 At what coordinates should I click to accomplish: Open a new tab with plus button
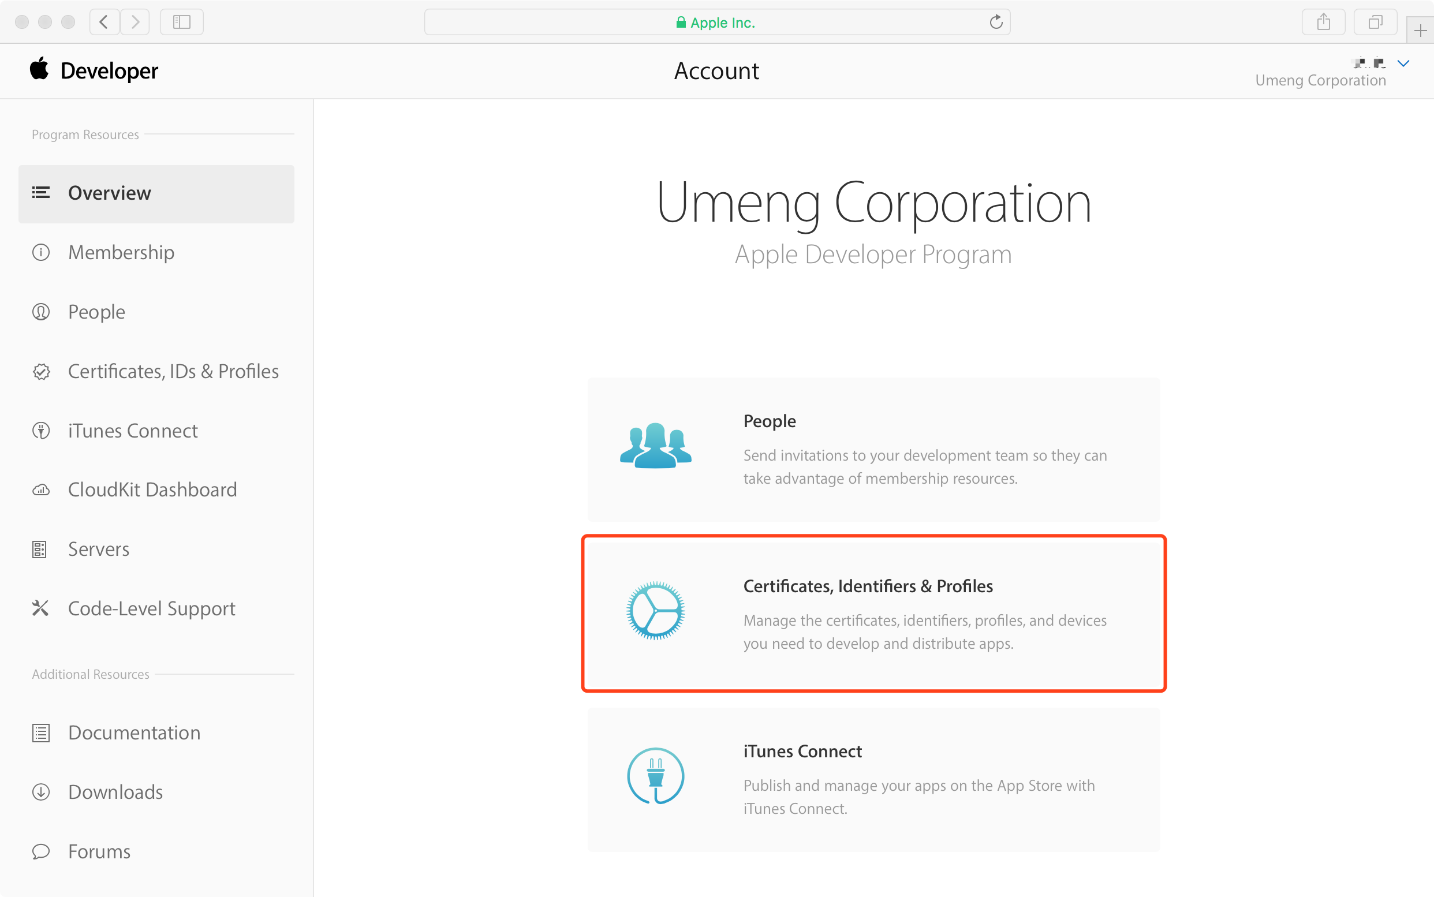(1420, 30)
